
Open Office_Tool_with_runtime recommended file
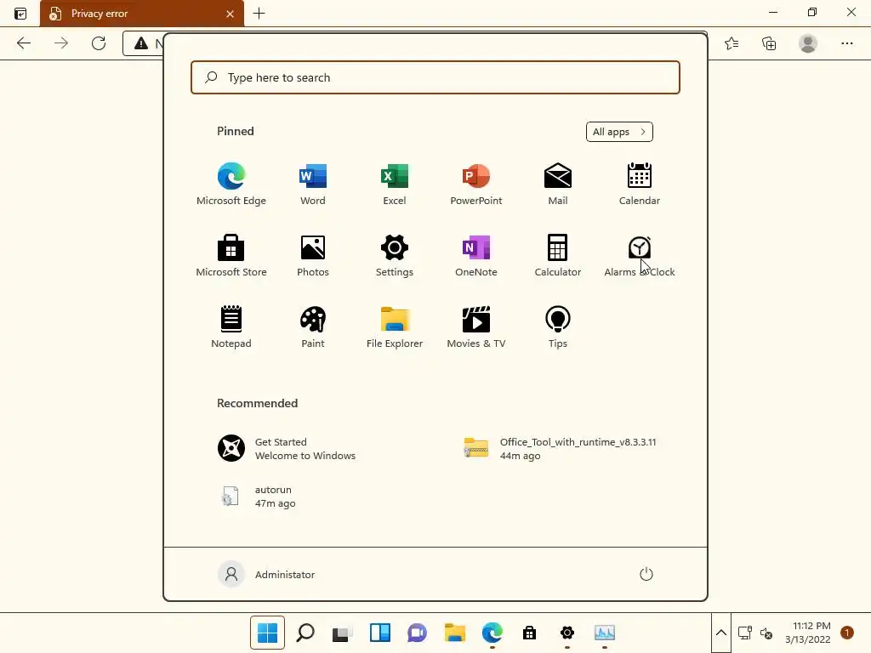[x=560, y=449]
